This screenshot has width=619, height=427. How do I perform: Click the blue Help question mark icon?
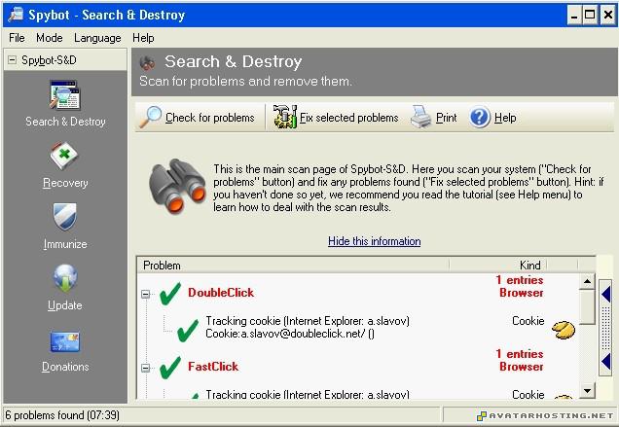(x=480, y=118)
